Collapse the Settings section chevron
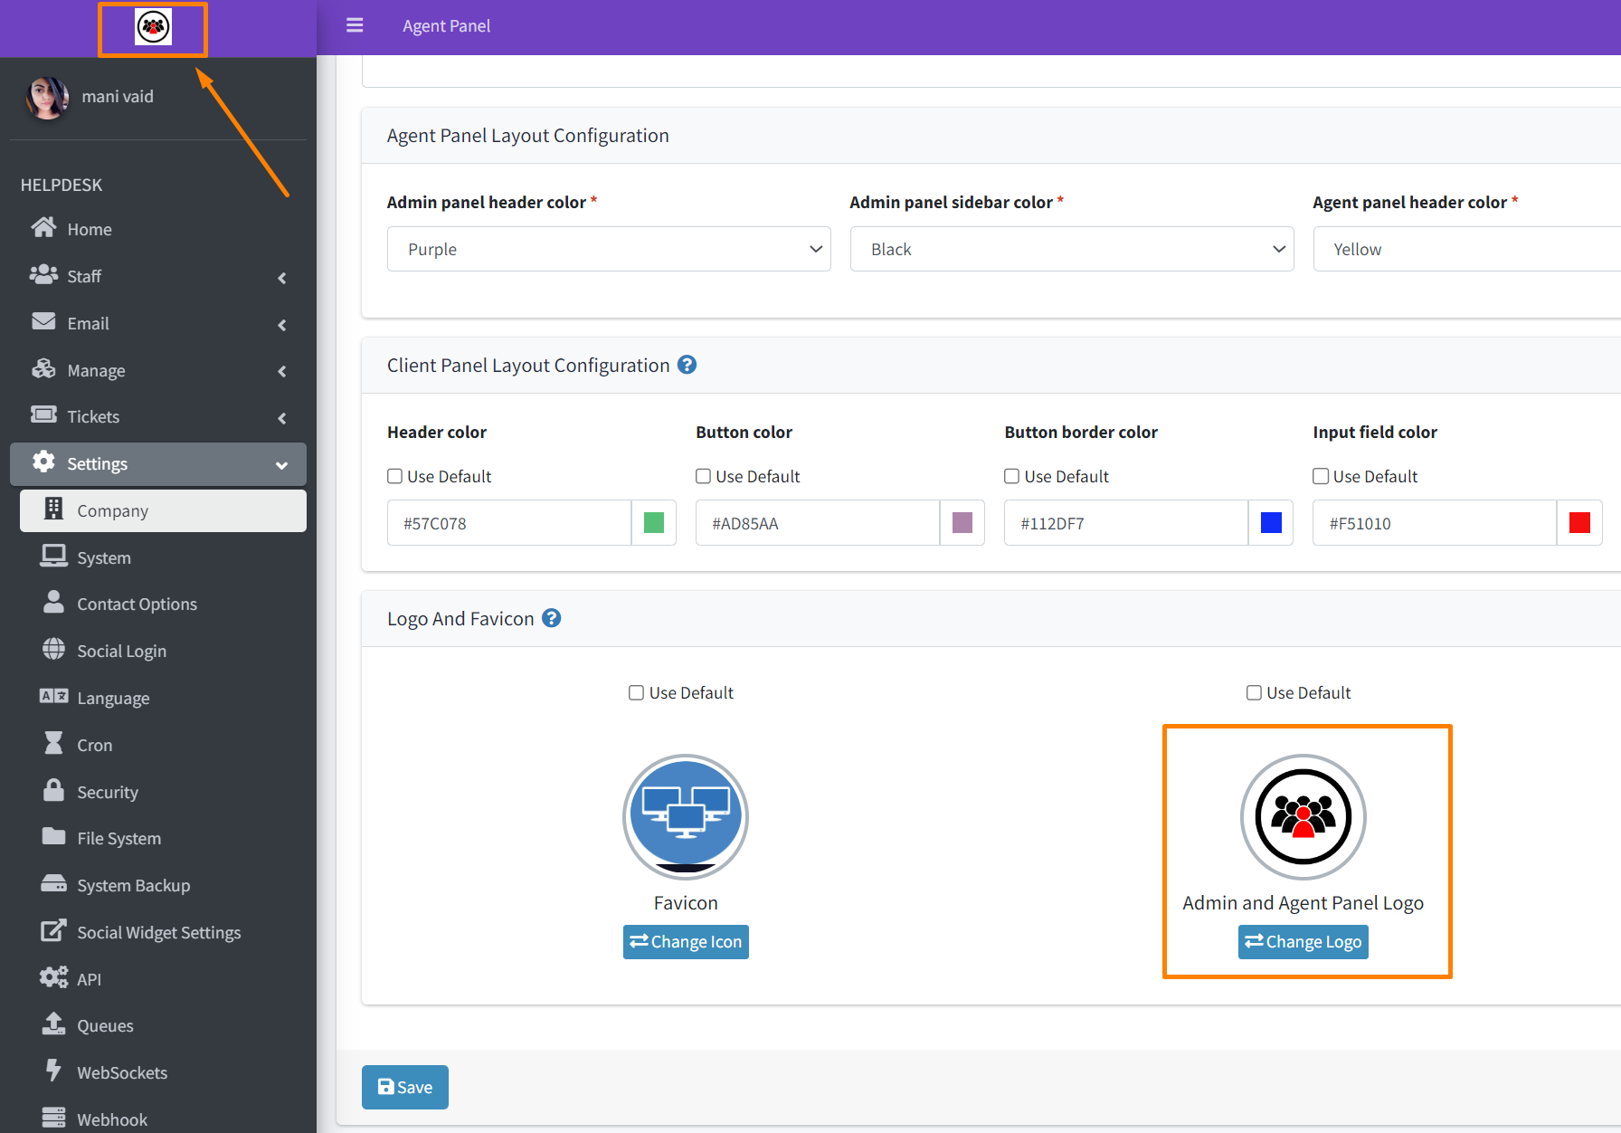 pyautogui.click(x=281, y=464)
